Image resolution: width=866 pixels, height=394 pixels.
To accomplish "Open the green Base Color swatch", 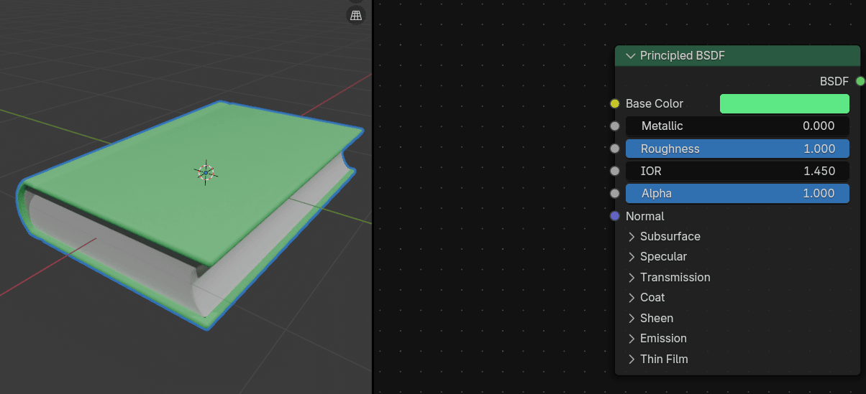I will pos(784,104).
